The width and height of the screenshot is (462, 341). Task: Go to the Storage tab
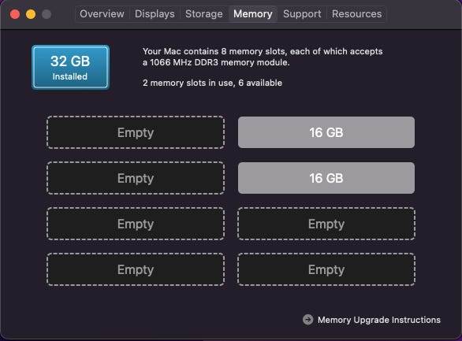click(204, 14)
